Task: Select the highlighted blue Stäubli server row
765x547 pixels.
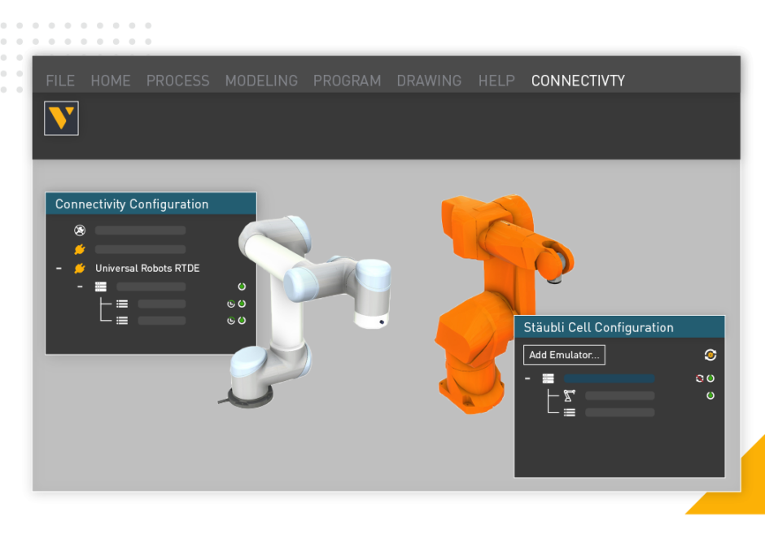Action: 609,379
